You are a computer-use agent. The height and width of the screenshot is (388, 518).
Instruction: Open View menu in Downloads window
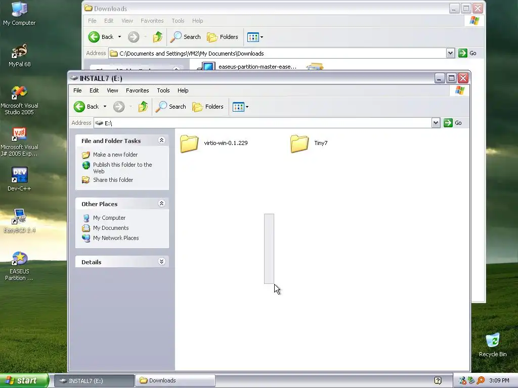(x=127, y=21)
